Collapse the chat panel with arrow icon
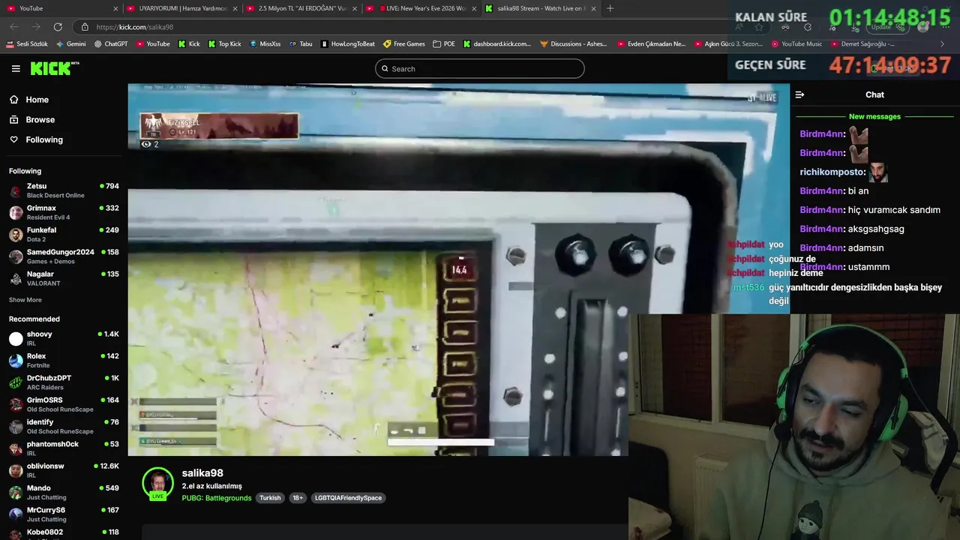960x540 pixels. click(799, 94)
